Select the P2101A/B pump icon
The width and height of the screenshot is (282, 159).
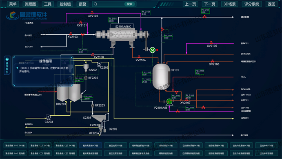[169, 102]
